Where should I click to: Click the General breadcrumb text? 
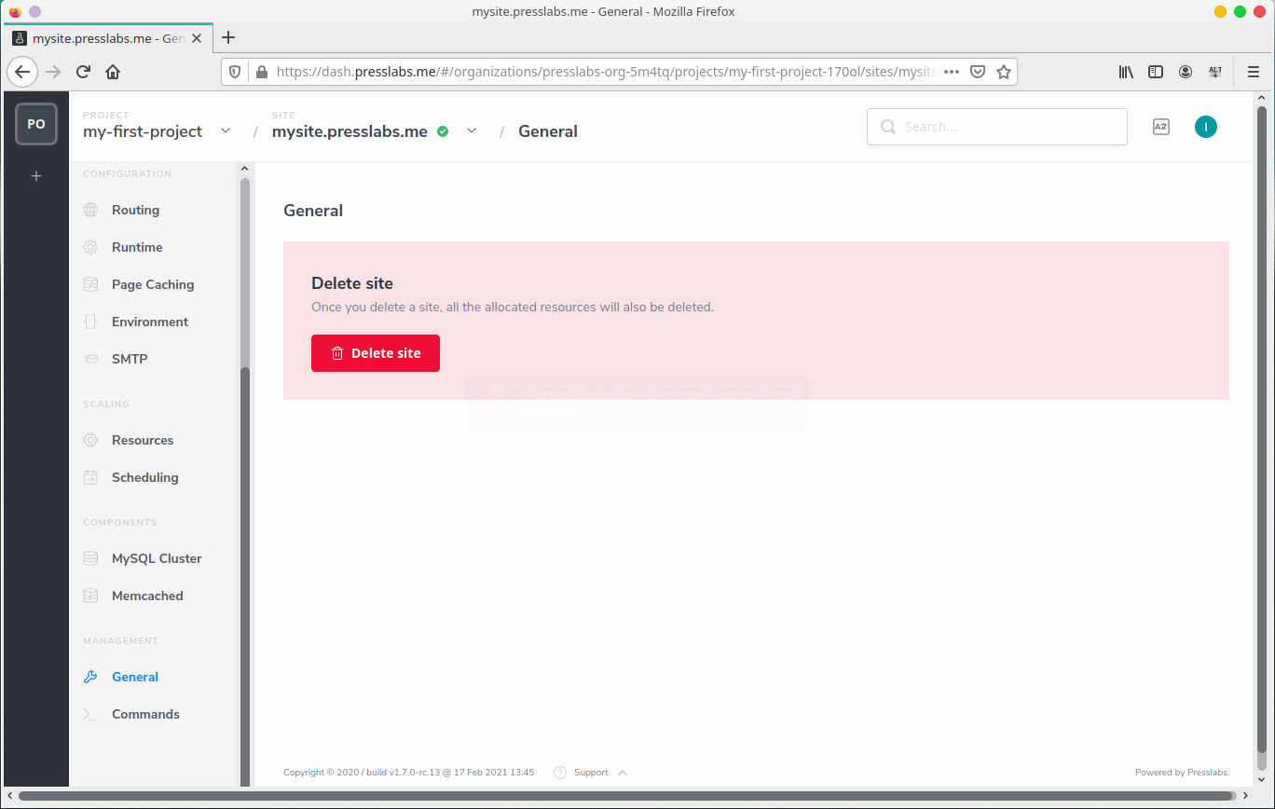coord(548,131)
